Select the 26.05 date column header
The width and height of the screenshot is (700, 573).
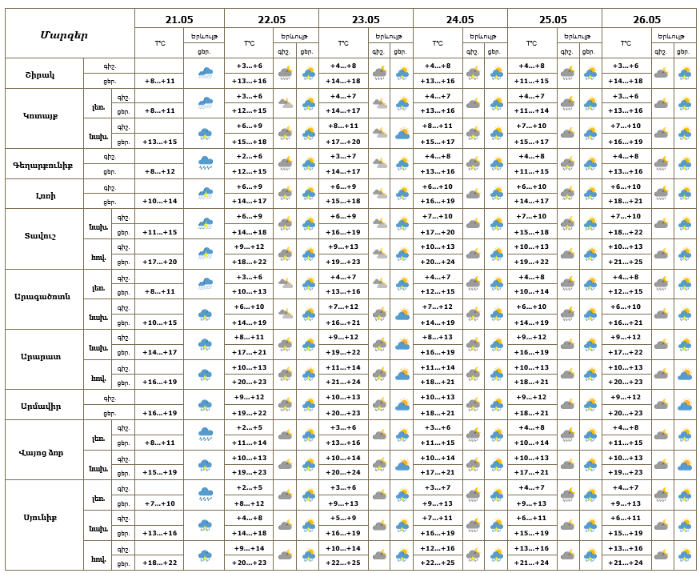pyautogui.click(x=647, y=19)
